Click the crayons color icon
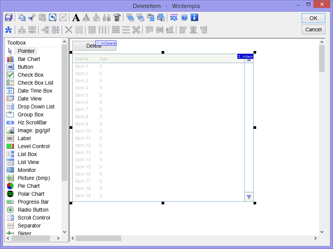The height and width of the screenshot is (249, 333). (107, 18)
